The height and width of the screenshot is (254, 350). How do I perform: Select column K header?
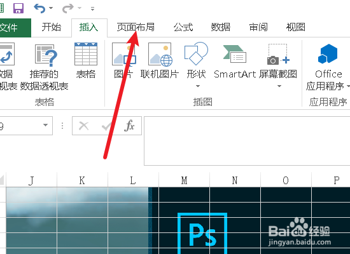pyautogui.click(x=82, y=180)
